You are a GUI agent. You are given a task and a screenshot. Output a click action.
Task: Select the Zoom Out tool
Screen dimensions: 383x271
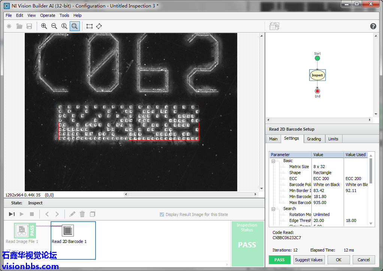tap(54, 26)
